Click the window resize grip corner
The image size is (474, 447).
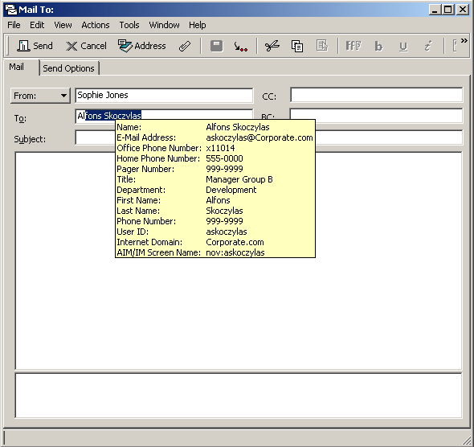click(x=467, y=441)
